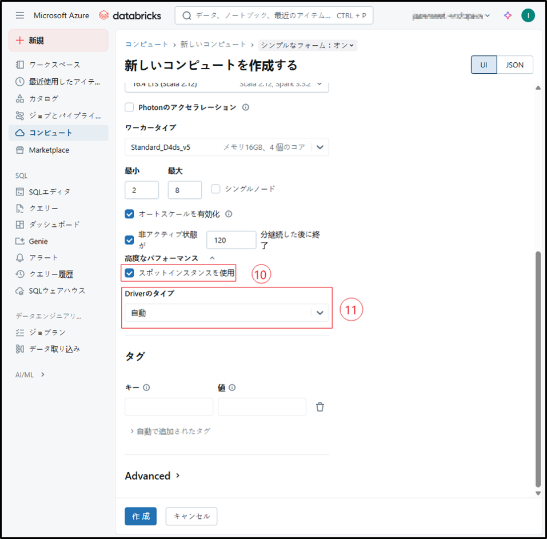Click the 最小 workers field
Image resolution: width=547 pixels, height=539 pixels.
tap(142, 190)
